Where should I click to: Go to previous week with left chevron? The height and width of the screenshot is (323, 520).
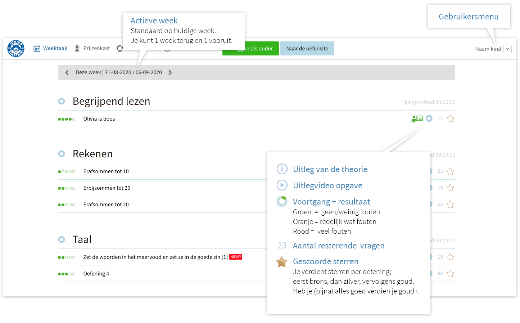click(67, 73)
